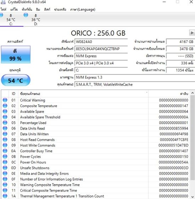
Task: Click the total host reads value 4167 GB
Action: (180, 42)
